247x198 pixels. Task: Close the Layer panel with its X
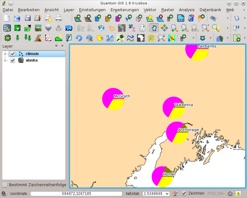pos(62,46)
